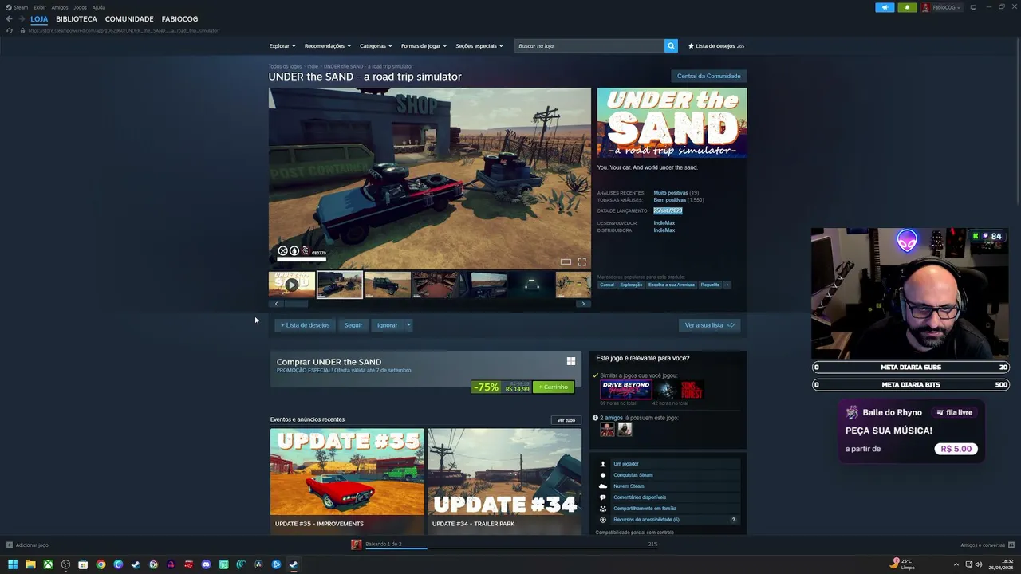1021x574 pixels.
Task: Show the next screenshot thumbnails
Action: click(583, 304)
